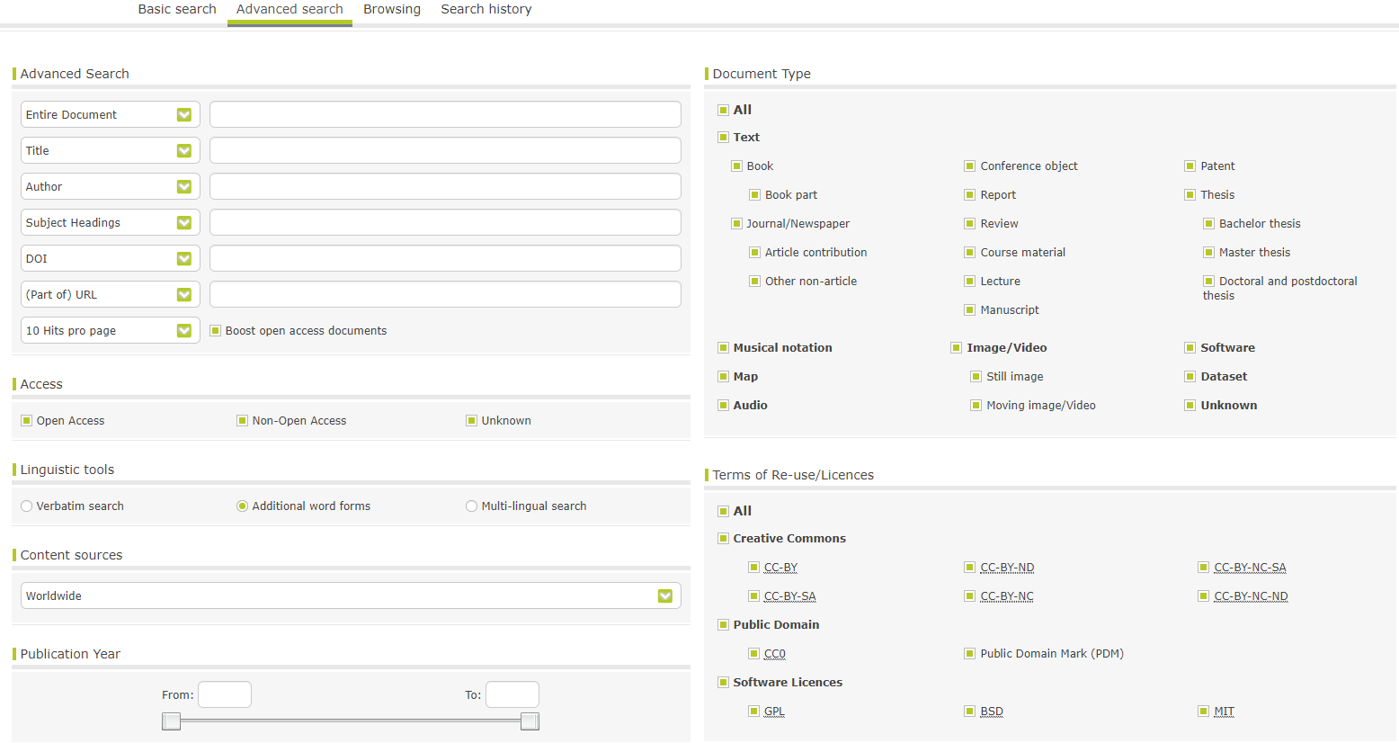Go to the Browsing tab

click(x=391, y=9)
